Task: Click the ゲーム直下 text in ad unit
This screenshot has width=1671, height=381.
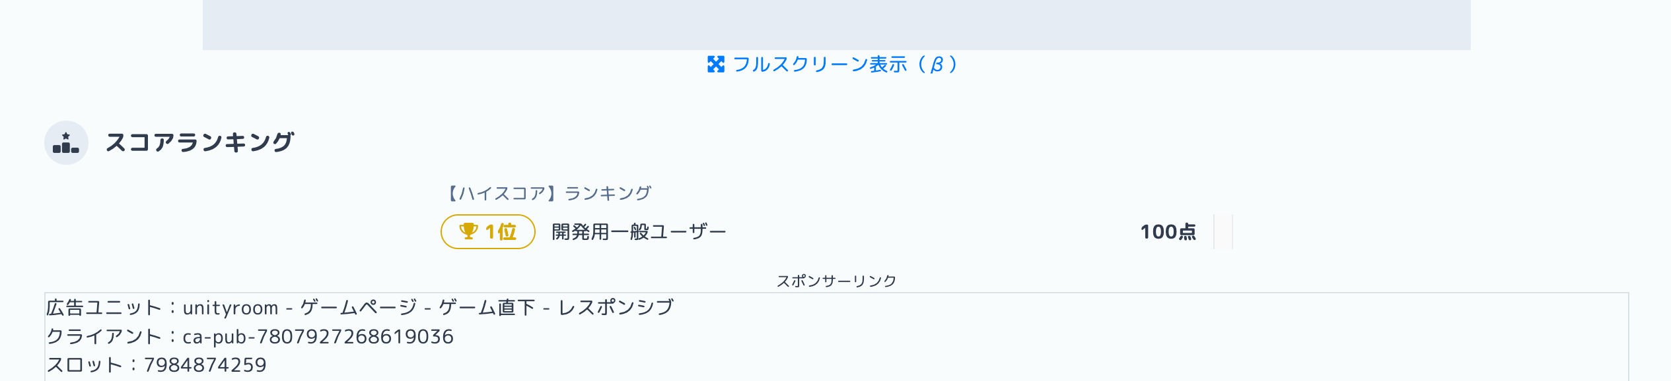Action: 487,308
